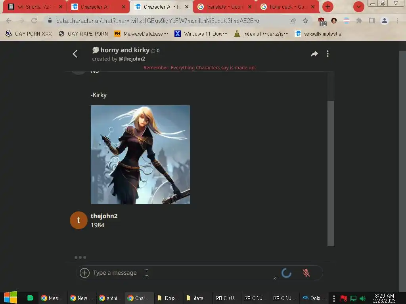The width and height of the screenshot is (406, 304).
Task: Switch to the Char… Chrome taskbar window
Action: [x=140, y=298]
